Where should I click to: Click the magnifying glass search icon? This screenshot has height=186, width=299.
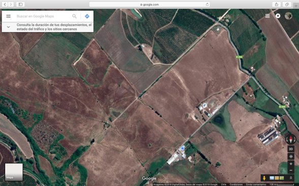[x=74, y=16]
